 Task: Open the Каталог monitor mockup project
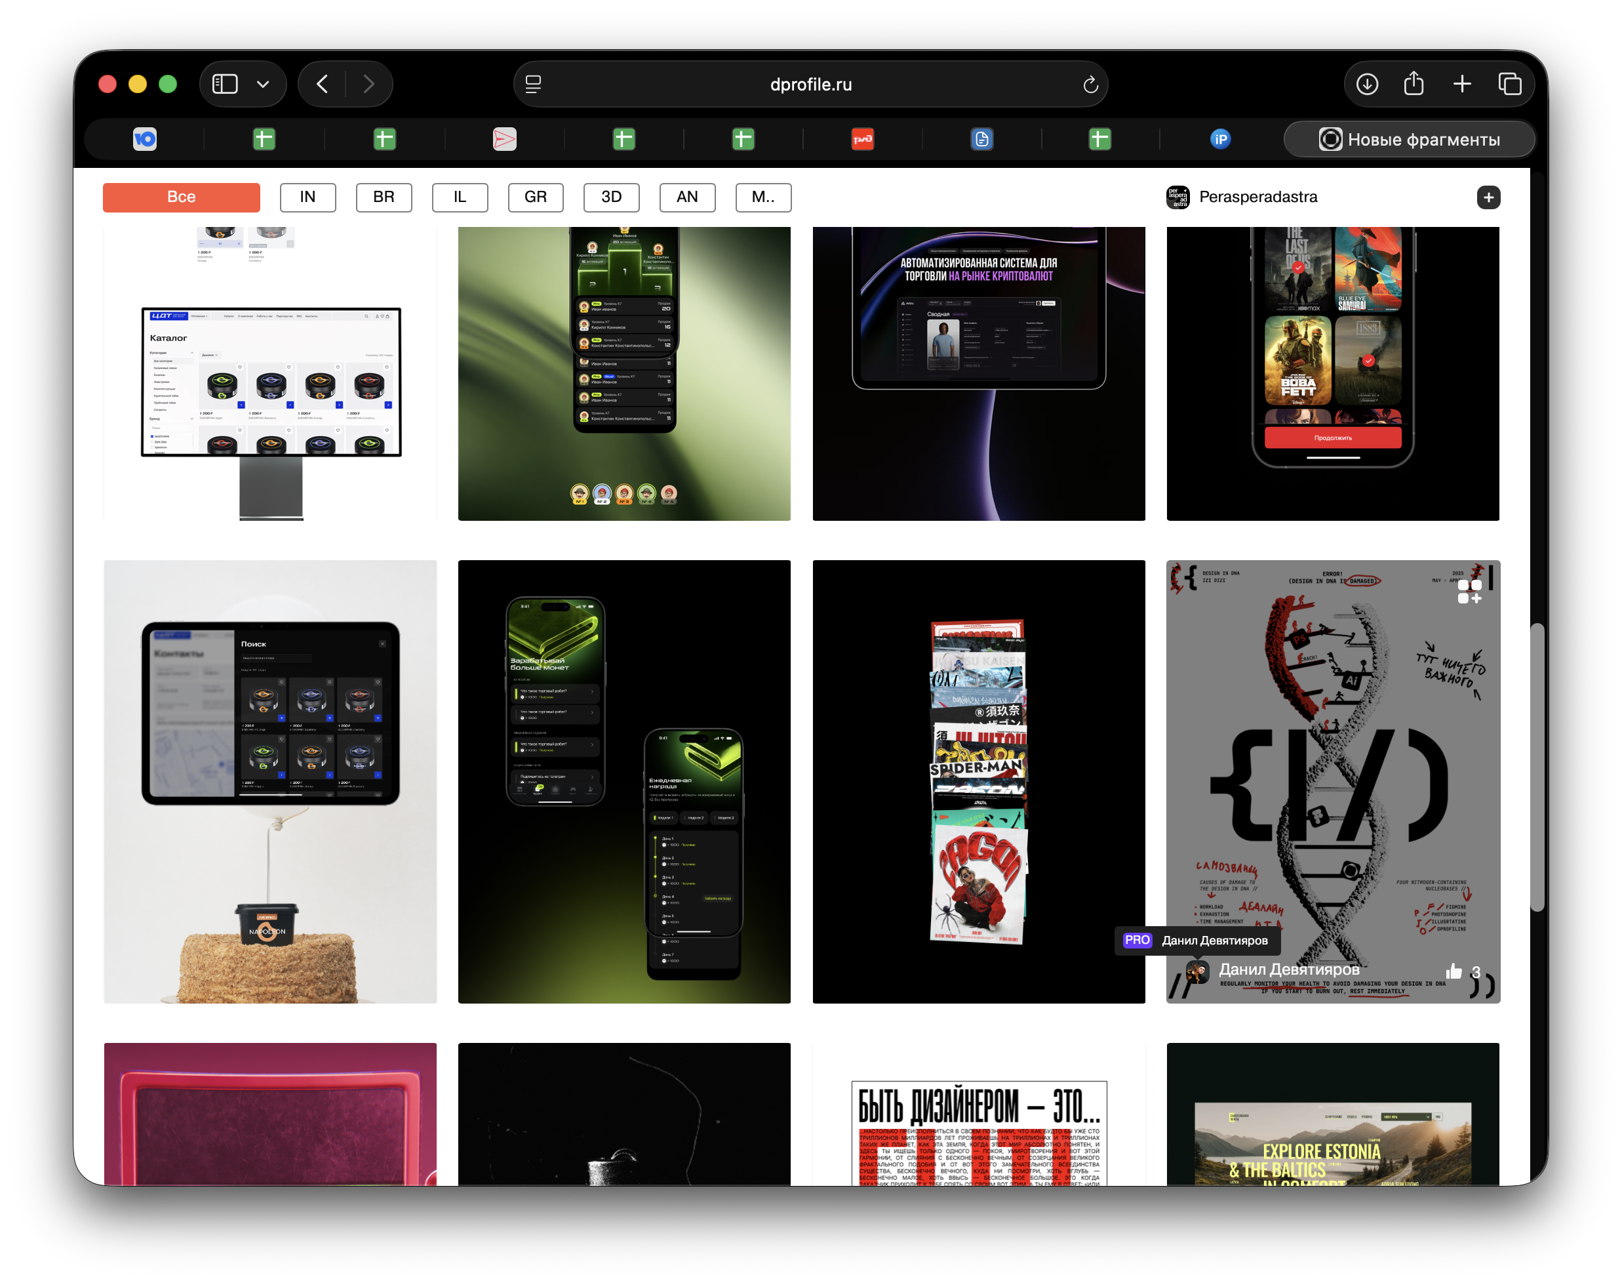[270, 373]
